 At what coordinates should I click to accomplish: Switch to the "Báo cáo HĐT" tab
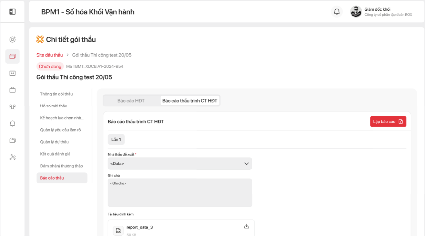pos(131,101)
